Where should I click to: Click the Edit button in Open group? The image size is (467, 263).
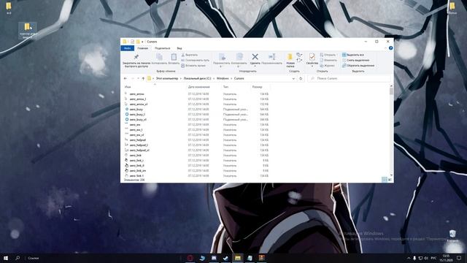click(328, 60)
